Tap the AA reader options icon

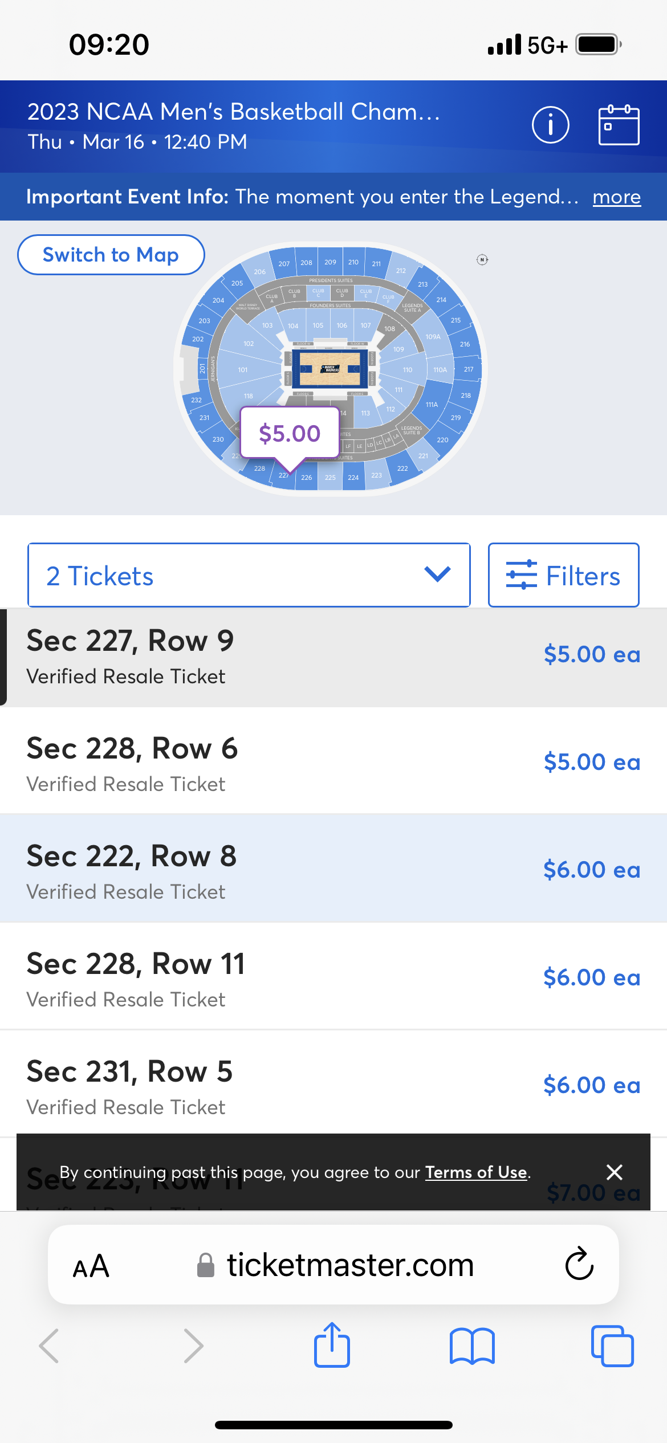pyautogui.click(x=91, y=1265)
